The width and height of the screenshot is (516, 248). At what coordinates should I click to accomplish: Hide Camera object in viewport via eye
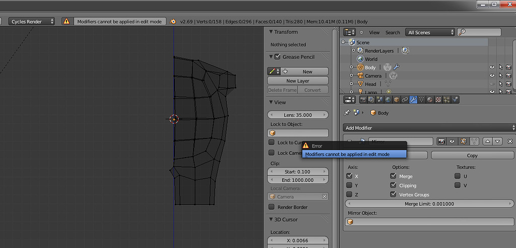[x=492, y=75]
